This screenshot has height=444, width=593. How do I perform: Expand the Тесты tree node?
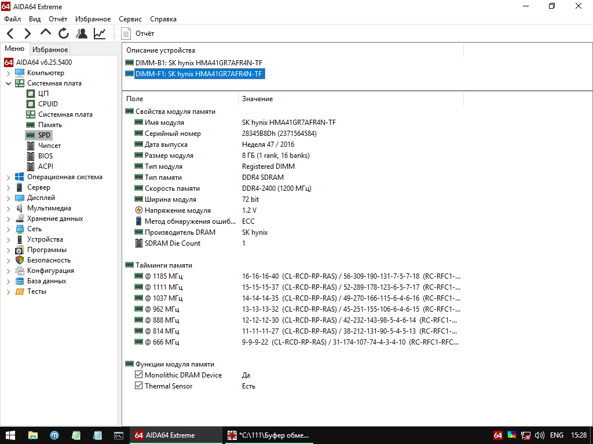(8, 291)
